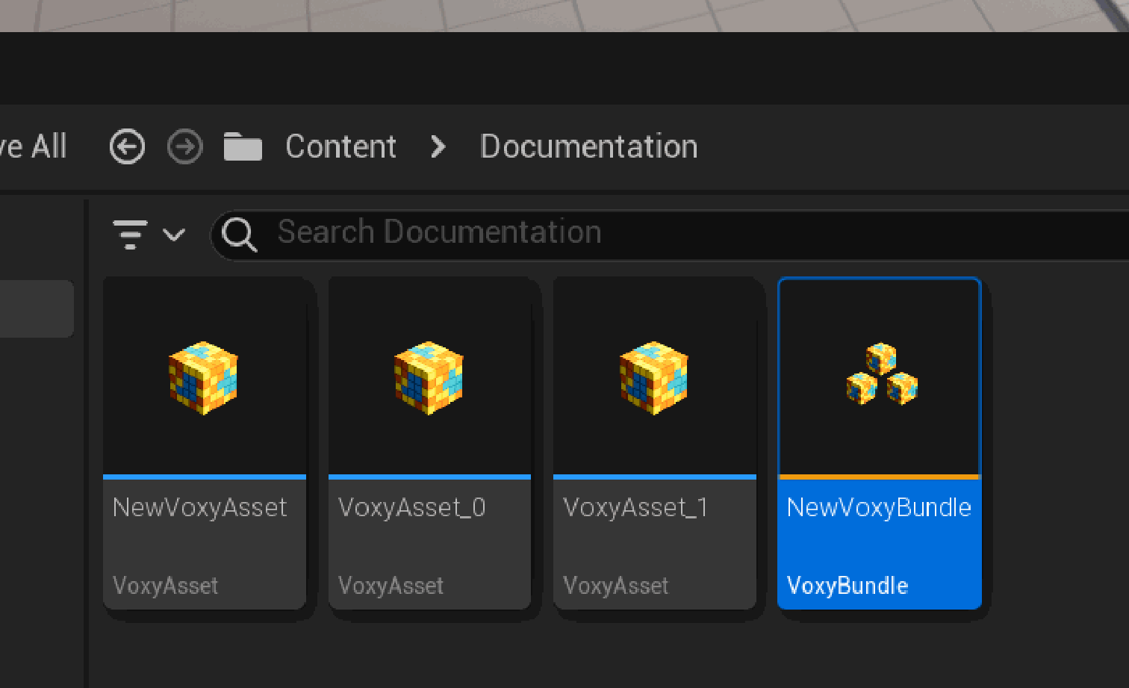Click the NewVoxyAsset name label
Image resolution: width=1129 pixels, height=688 pixels.
click(x=199, y=508)
